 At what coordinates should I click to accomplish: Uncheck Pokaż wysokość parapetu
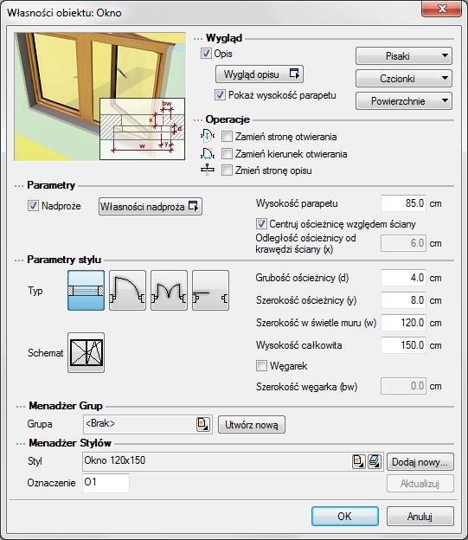tap(220, 94)
